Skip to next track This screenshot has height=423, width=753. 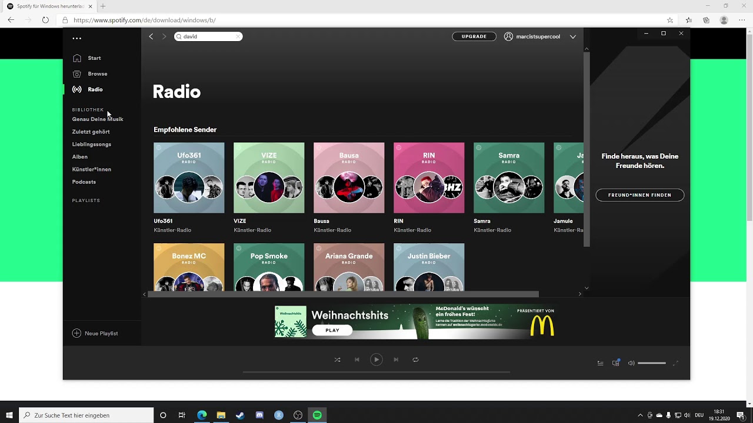pos(396,360)
